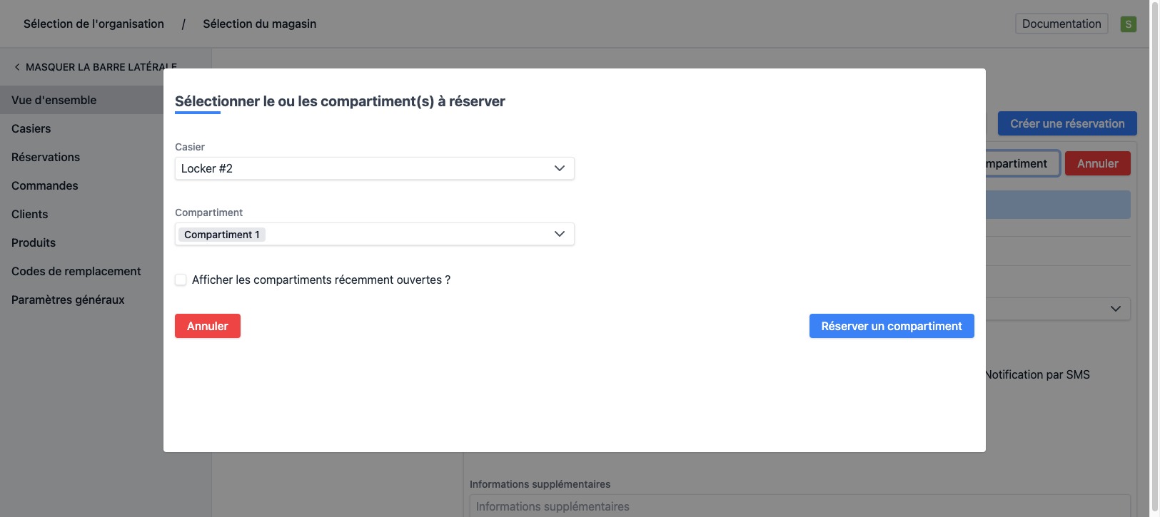Screen dimensions: 1160x517
Task: Navigate to Commandes section
Action: [x=45, y=186]
